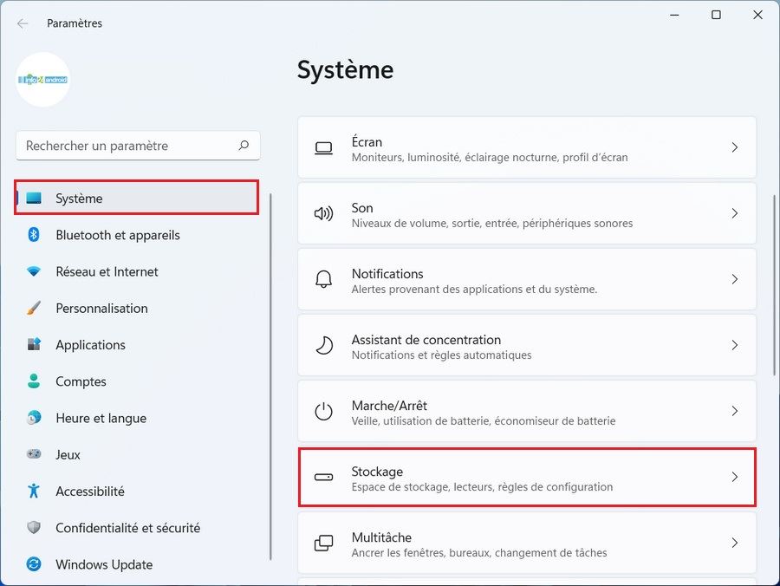Click the Accessibilité figure icon
Screen dimensions: 780x586
(x=34, y=492)
